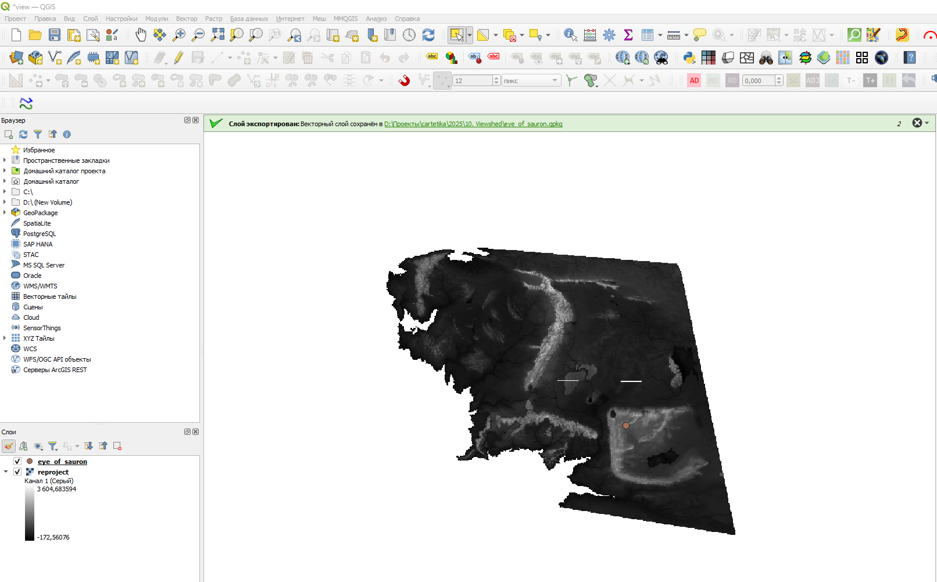Open a project using the folder icon
The width and height of the screenshot is (937, 582).
[x=35, y=35]
